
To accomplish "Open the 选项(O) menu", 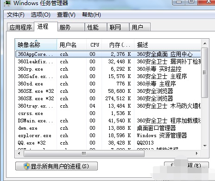I will tap(41, 15).
